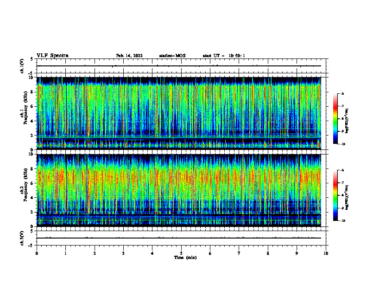Click the "6" kHz tick on ch.2 frequency axis
367x284 pixels.
[32, 183]
